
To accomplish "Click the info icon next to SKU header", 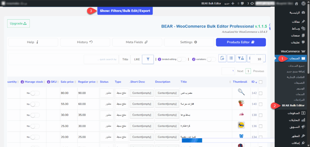I will tap(48, 82).
